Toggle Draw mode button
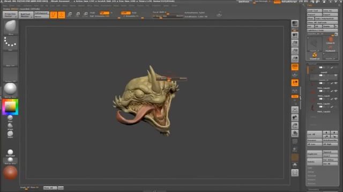 tap(62, 14)
